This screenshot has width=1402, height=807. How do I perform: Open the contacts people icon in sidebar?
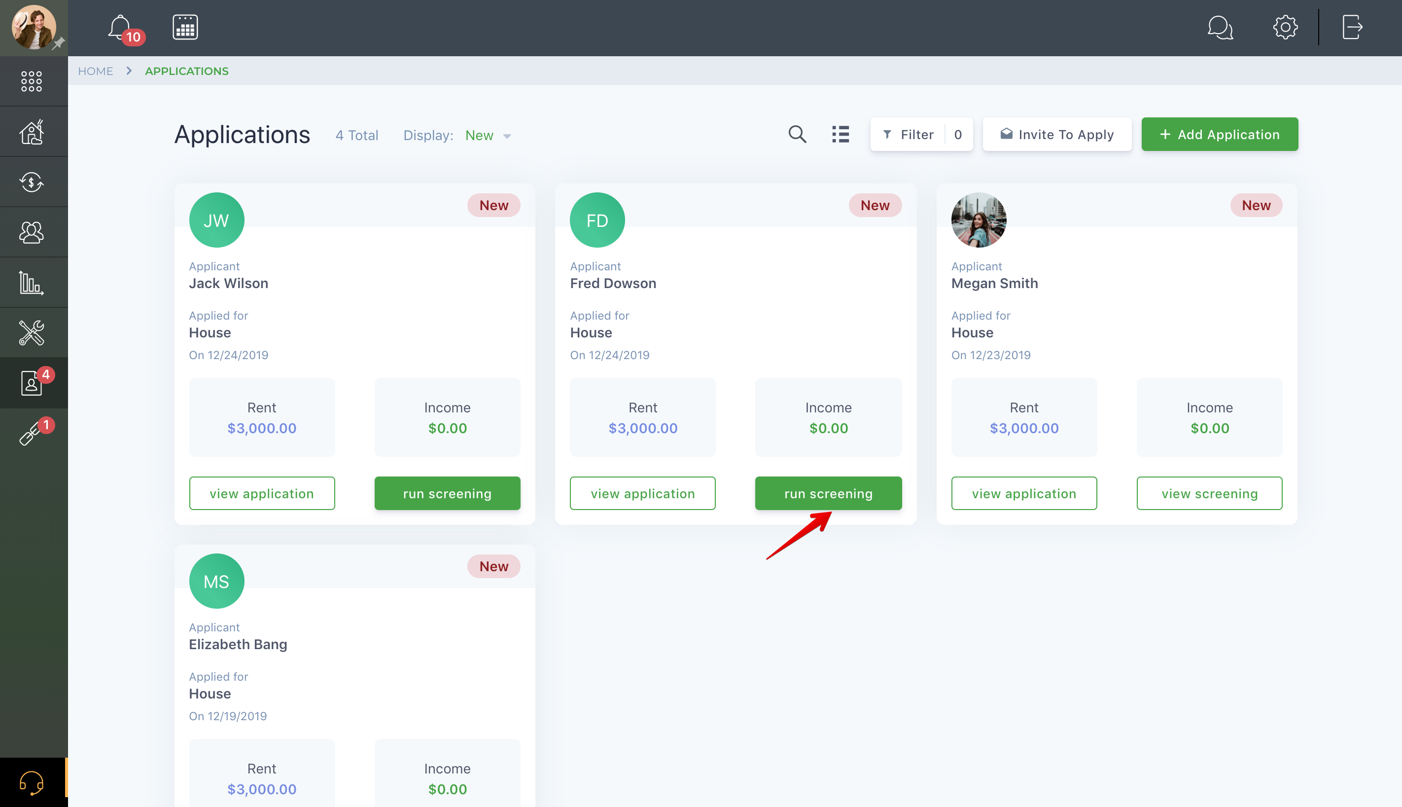[x=32, y=232]
